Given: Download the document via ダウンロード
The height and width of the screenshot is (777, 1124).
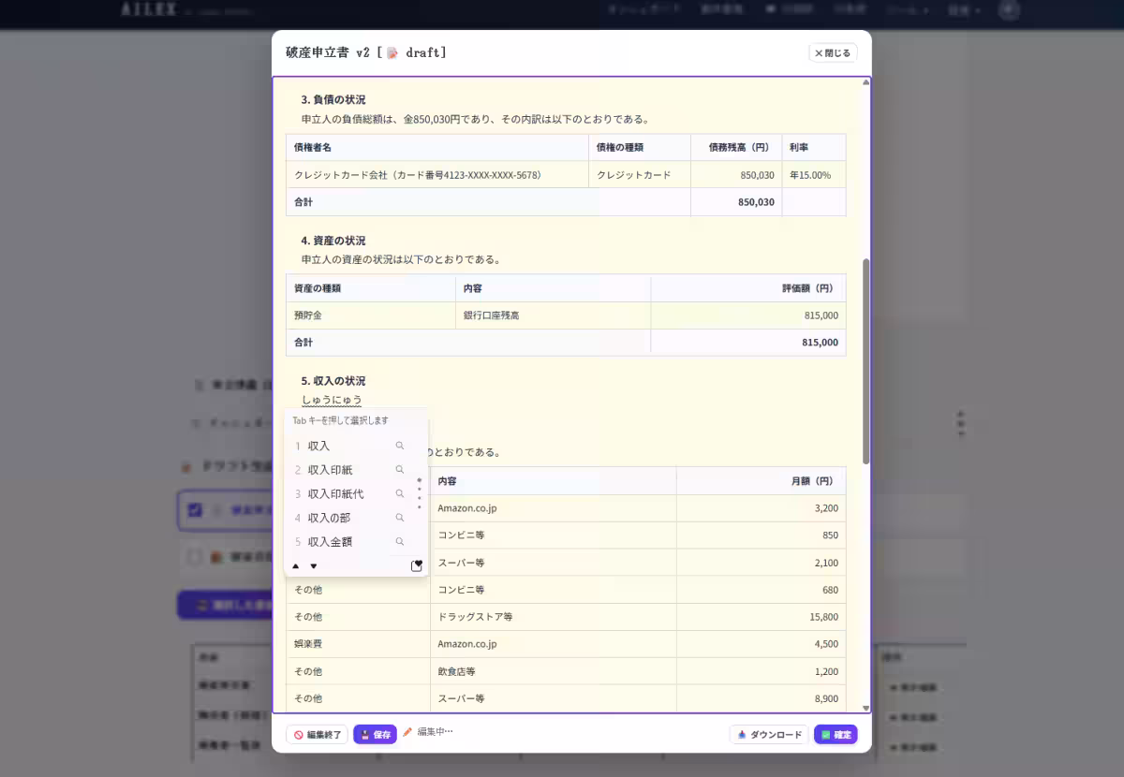Looking at the screenshot, I should point(768,734).
